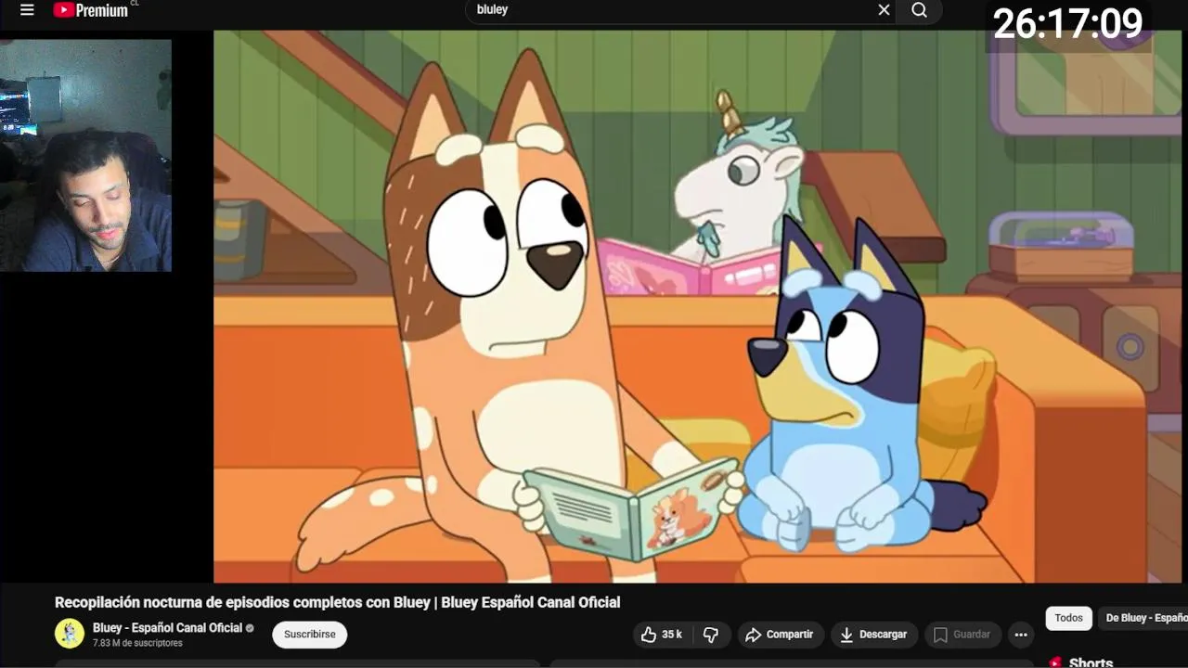Click the '7.83 M de suscriptores' text
Screen dimensions: 1188x668
point(137,643)
